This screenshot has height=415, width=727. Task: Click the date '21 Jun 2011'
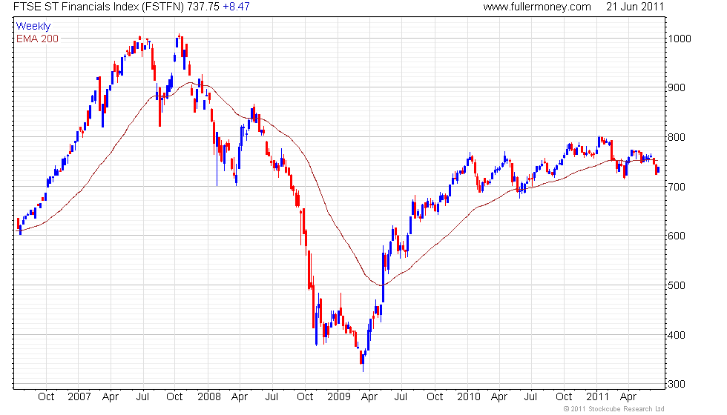click(635, 7)
